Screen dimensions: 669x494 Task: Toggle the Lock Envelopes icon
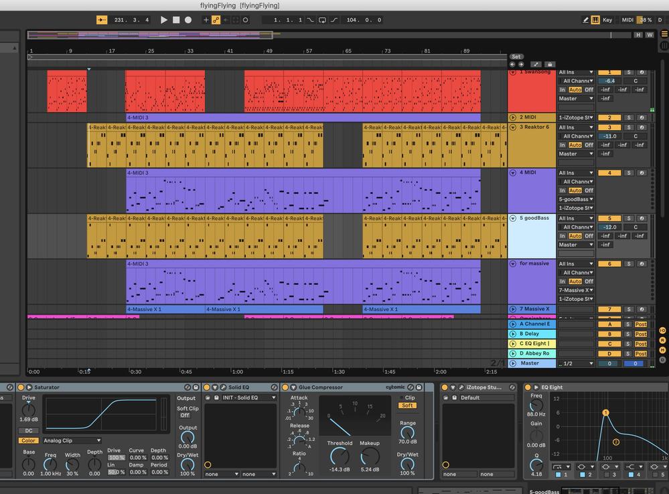pyautogui.click(x=550, y=64)
